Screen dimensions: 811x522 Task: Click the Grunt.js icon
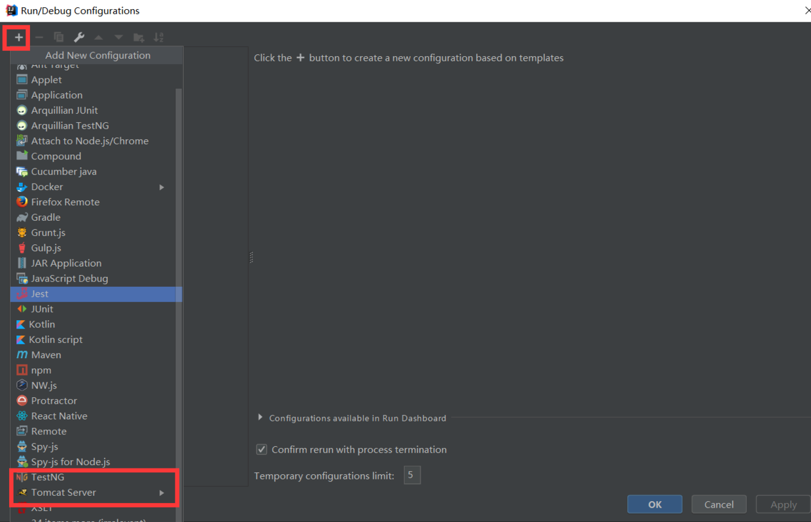tap(22, 233)
